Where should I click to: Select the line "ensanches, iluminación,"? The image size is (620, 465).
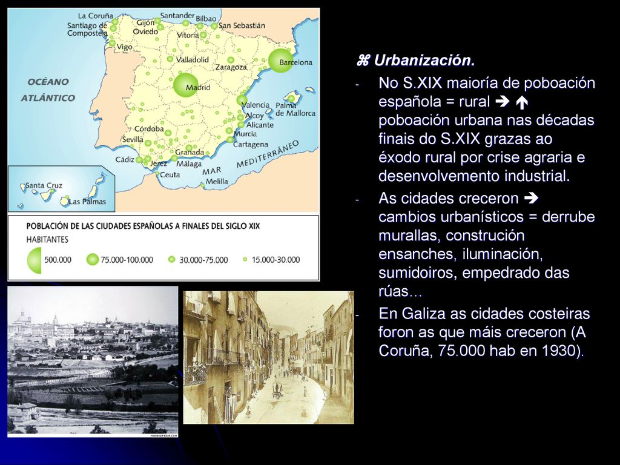[461, 254]
